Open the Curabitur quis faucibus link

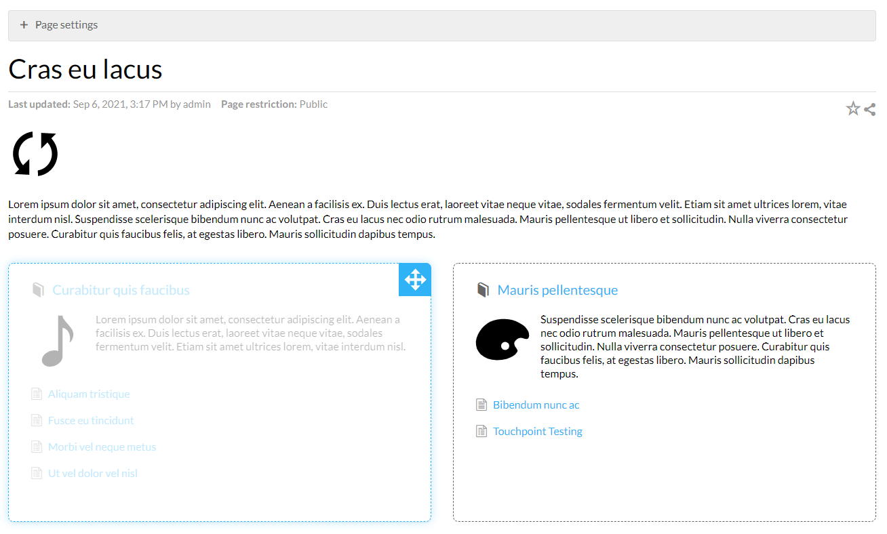pyautogui.click(x=121, y=290)
